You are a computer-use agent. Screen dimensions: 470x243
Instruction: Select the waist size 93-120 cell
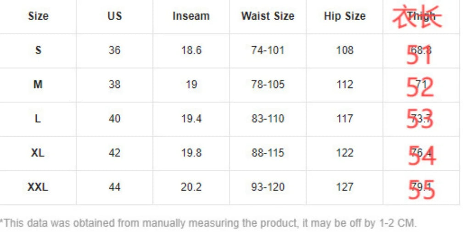coord(268,187)
